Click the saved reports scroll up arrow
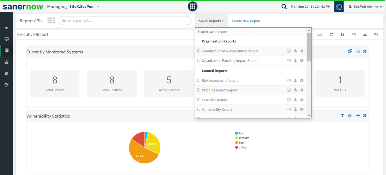 pos(309,30)
